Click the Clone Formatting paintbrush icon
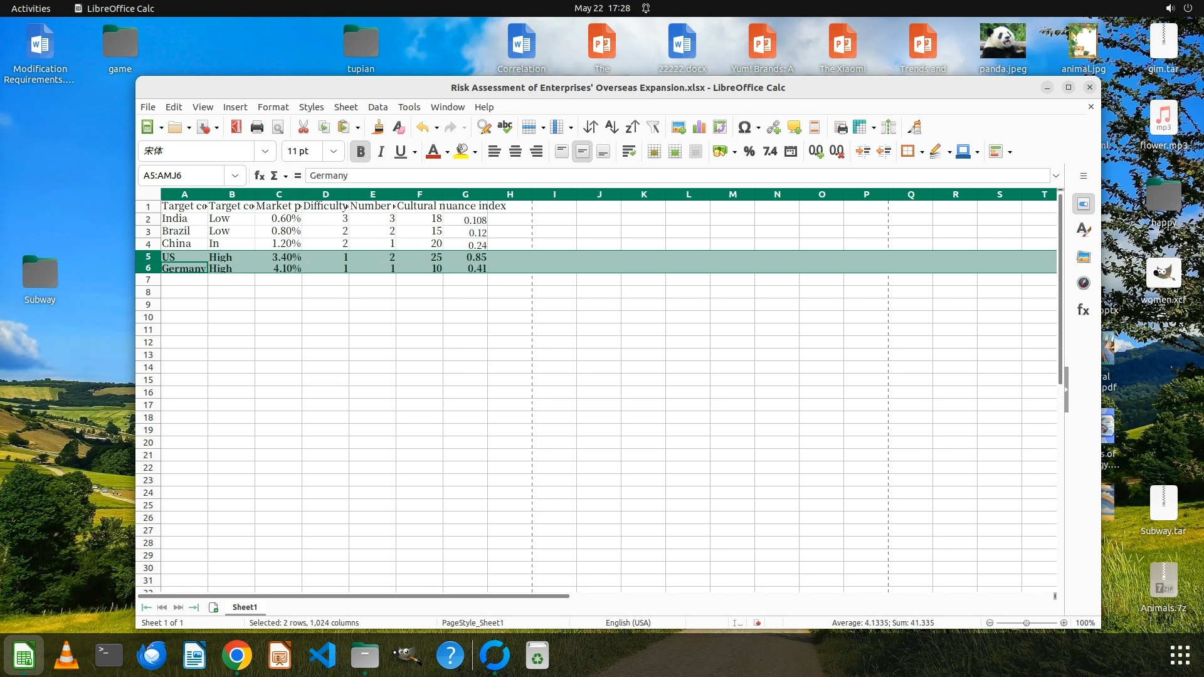1204x677 pixels. tap(378, 127)
